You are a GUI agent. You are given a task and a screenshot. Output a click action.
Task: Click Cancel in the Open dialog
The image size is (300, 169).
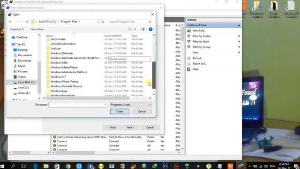coord(142,112)
